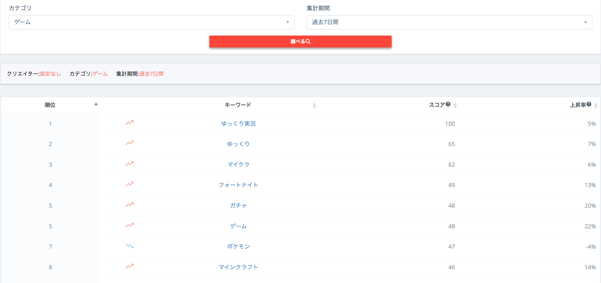Click the downward trend icon for ポケモン
The height and width of the screenshot is (283, 601).
[130, 246]
